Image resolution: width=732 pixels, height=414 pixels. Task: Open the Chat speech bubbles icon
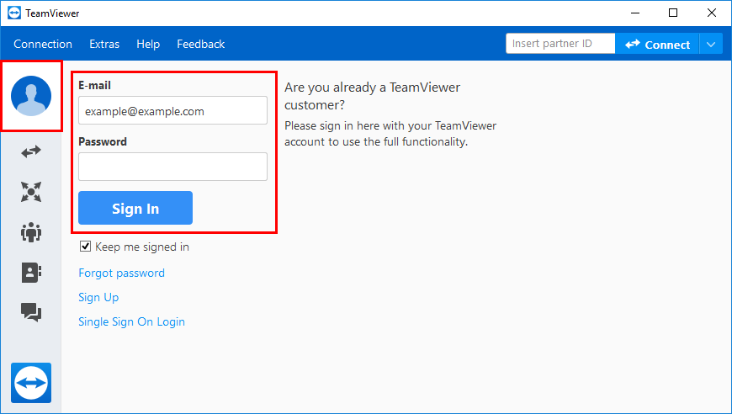(x=31, y=312)
